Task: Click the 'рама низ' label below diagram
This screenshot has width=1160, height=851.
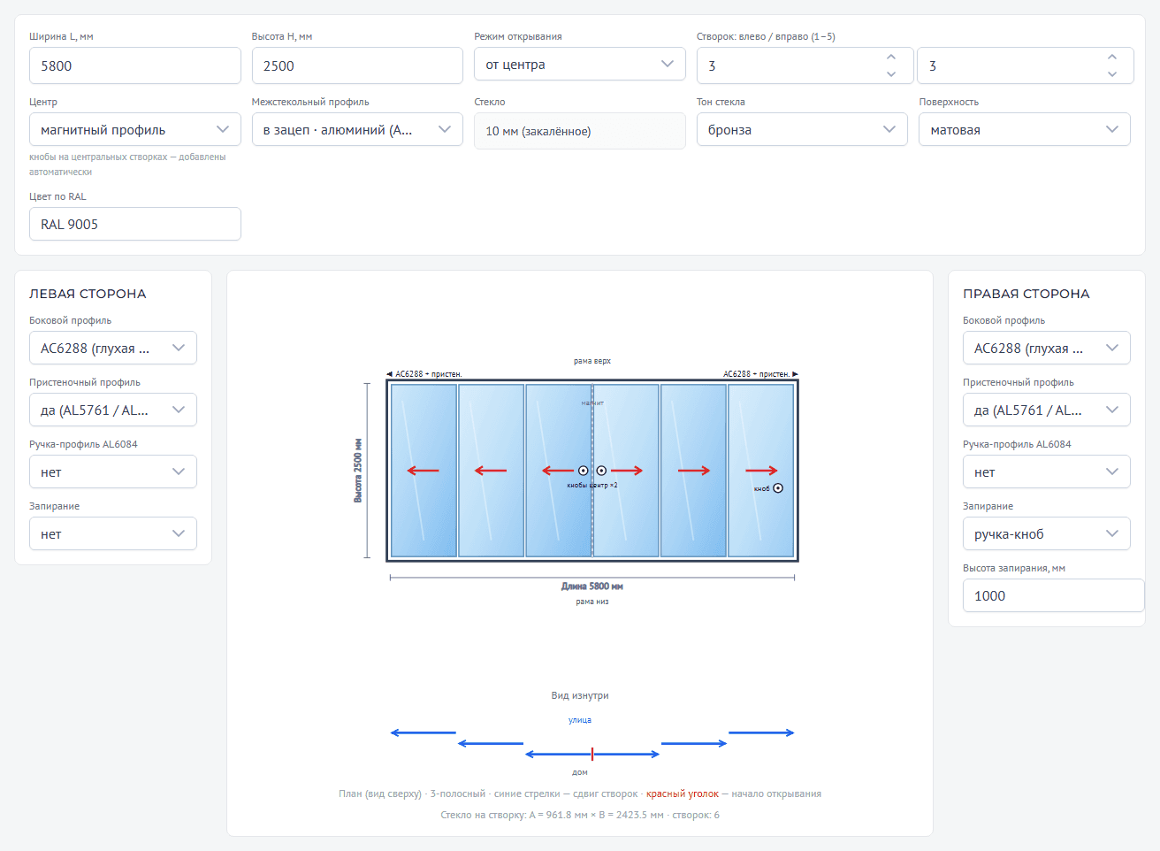Action: tap(592, 602)
